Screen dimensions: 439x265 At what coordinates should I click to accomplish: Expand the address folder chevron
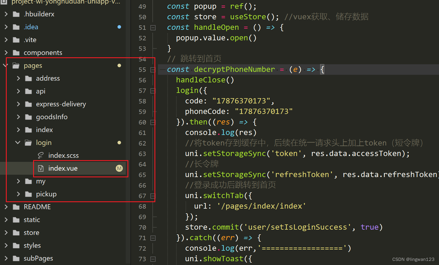pos(18,78)
